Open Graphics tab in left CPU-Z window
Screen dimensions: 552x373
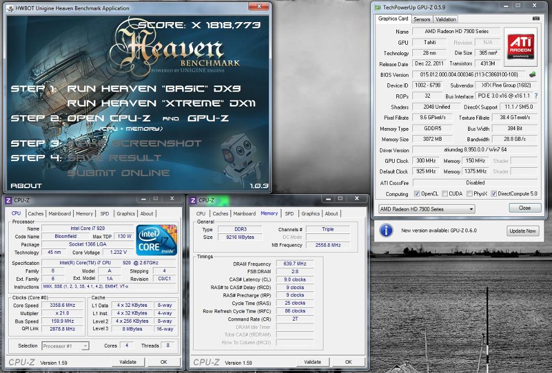click(x=126, y=214)
